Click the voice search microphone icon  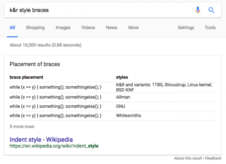pyautogui.click(x=198, y=10)
